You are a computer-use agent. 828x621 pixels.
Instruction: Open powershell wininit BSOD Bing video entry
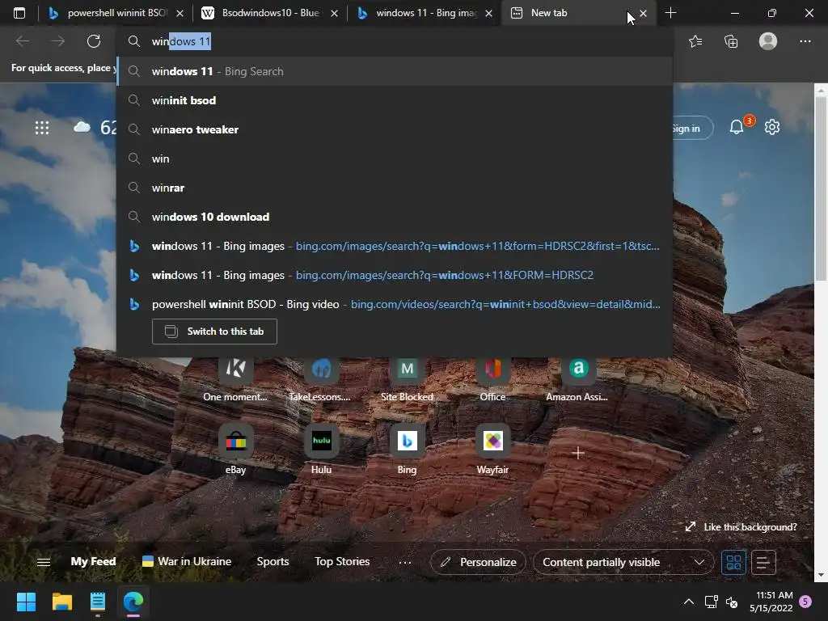pyautogui.click(x=394, y=304)
